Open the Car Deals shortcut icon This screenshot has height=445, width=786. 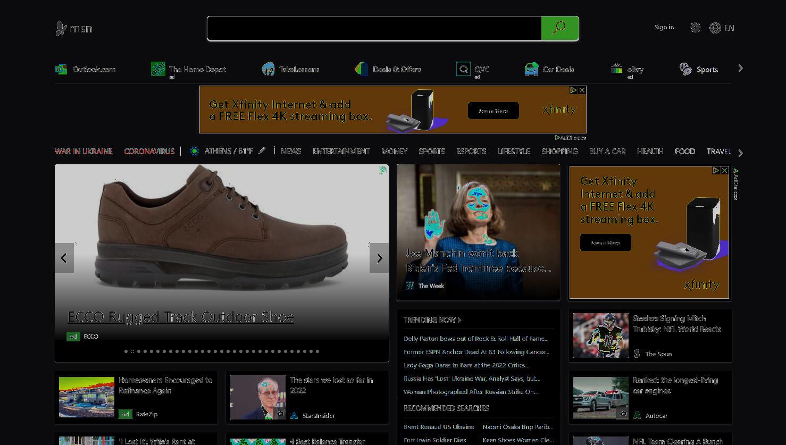tap(531, 69)
